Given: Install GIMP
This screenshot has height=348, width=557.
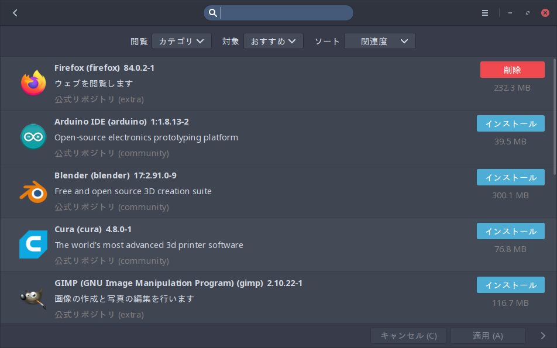Looking at the screenshot, I should (x=510, y=285).
